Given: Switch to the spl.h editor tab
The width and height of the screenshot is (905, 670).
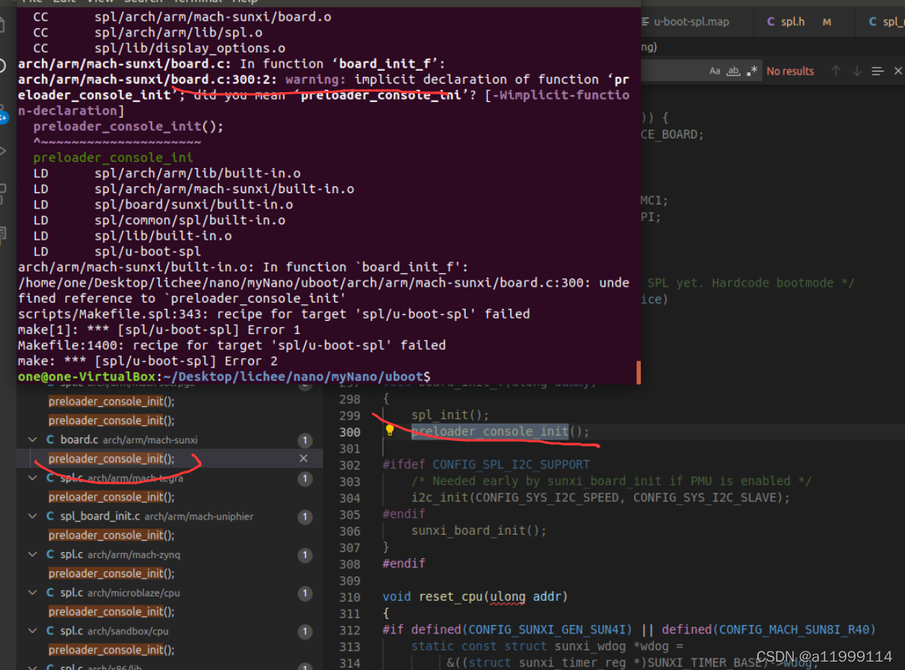Looking at the screenshot, I should [x=792, y=22].
